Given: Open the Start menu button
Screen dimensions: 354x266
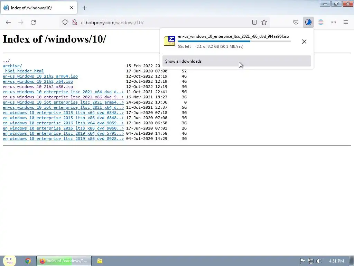Looking at the screenshot, I should [x=9, y=261].
